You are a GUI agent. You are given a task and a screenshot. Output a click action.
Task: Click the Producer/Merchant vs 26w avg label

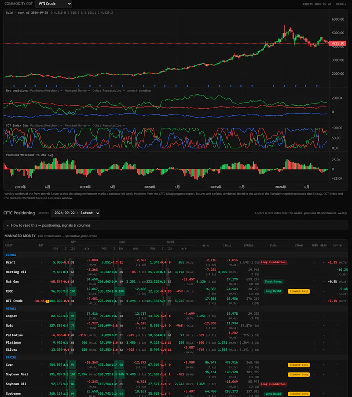(29, 155)
